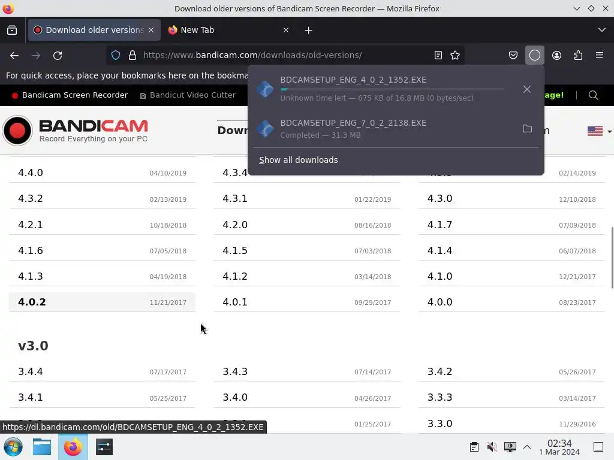
Task: Download version 4.3.0
Action: pyautogui.click(x=511, y=199)
